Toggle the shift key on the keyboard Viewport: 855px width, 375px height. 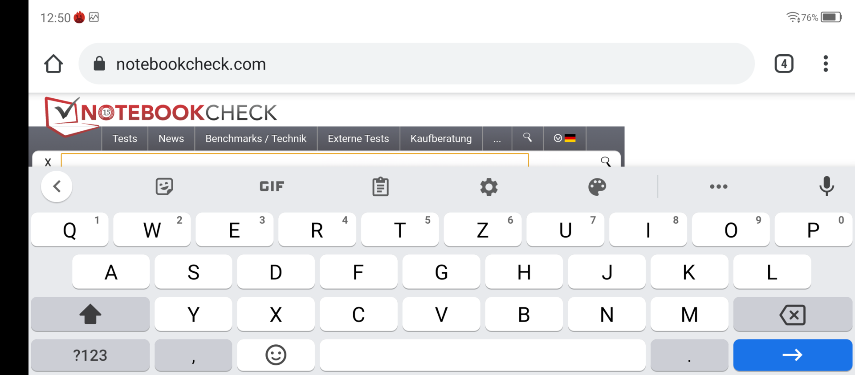pyautogui.click(x=90, y=314)
